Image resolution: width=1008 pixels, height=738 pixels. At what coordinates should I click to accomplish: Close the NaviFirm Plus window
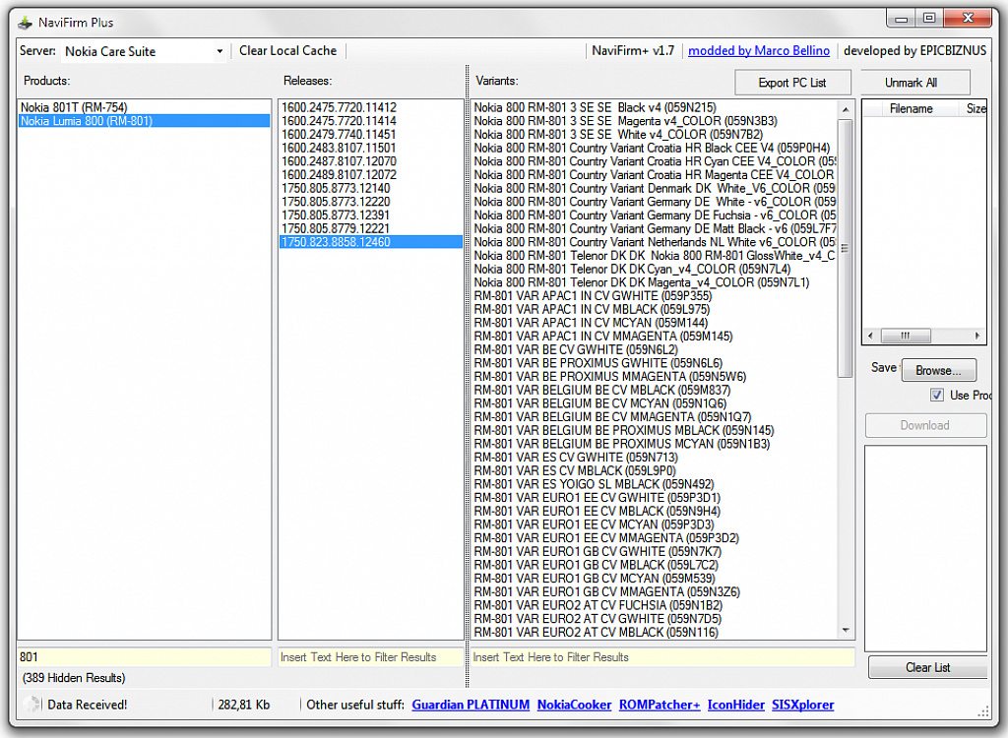(x=969, y=19)
